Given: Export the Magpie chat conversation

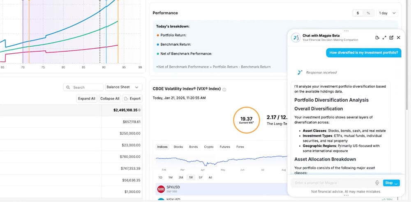Looking at the screenshot, I should [x=377, y=38].
